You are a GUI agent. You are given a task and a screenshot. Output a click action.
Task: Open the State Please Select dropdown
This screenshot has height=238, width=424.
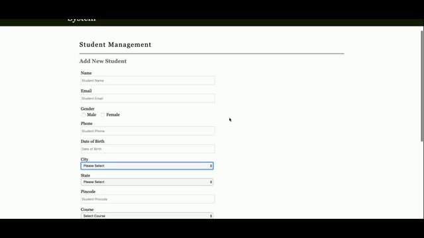(x=147, y=182)
